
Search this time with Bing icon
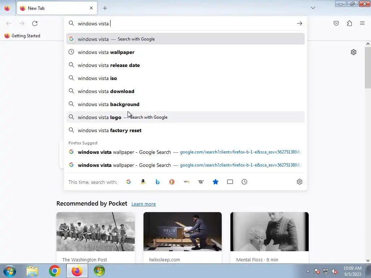(158, 182)
